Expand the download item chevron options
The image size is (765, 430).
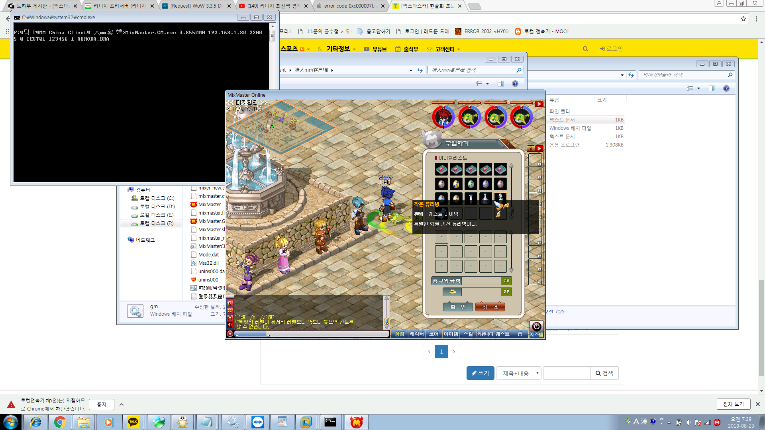122,405
